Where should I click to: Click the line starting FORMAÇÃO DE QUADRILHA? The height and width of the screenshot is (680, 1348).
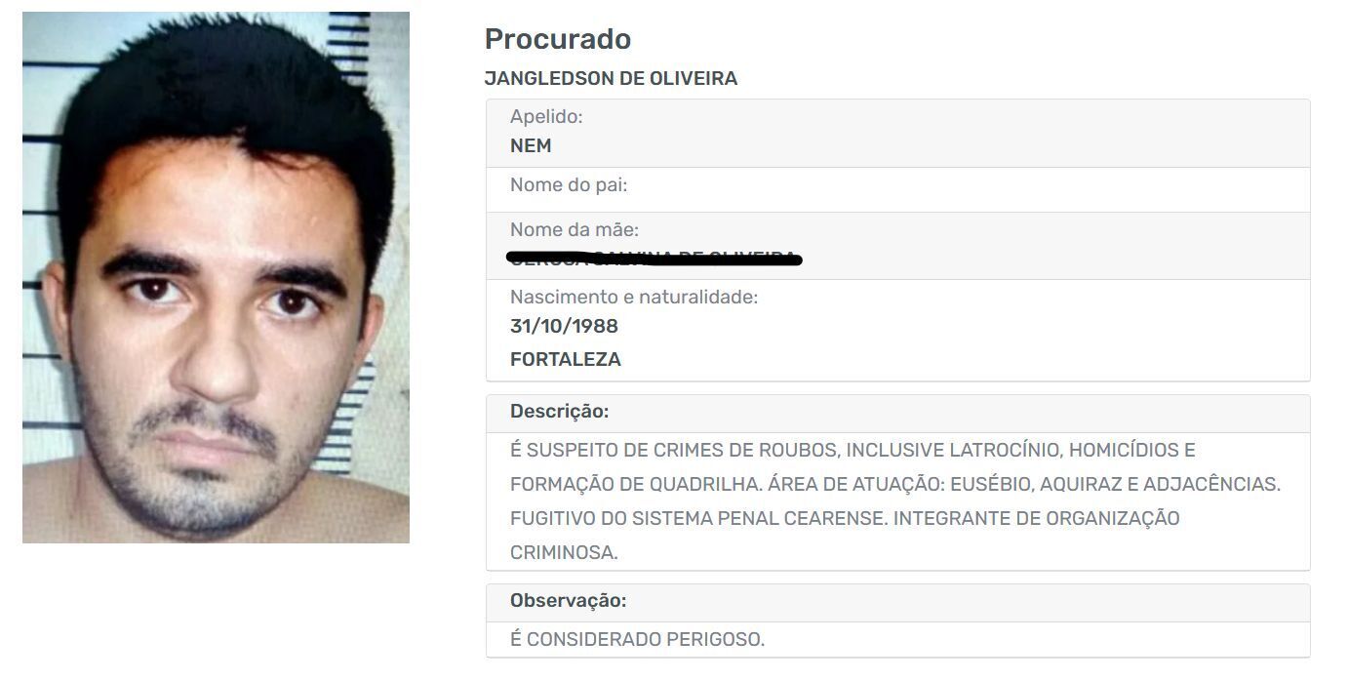click(x=895, y=484)
